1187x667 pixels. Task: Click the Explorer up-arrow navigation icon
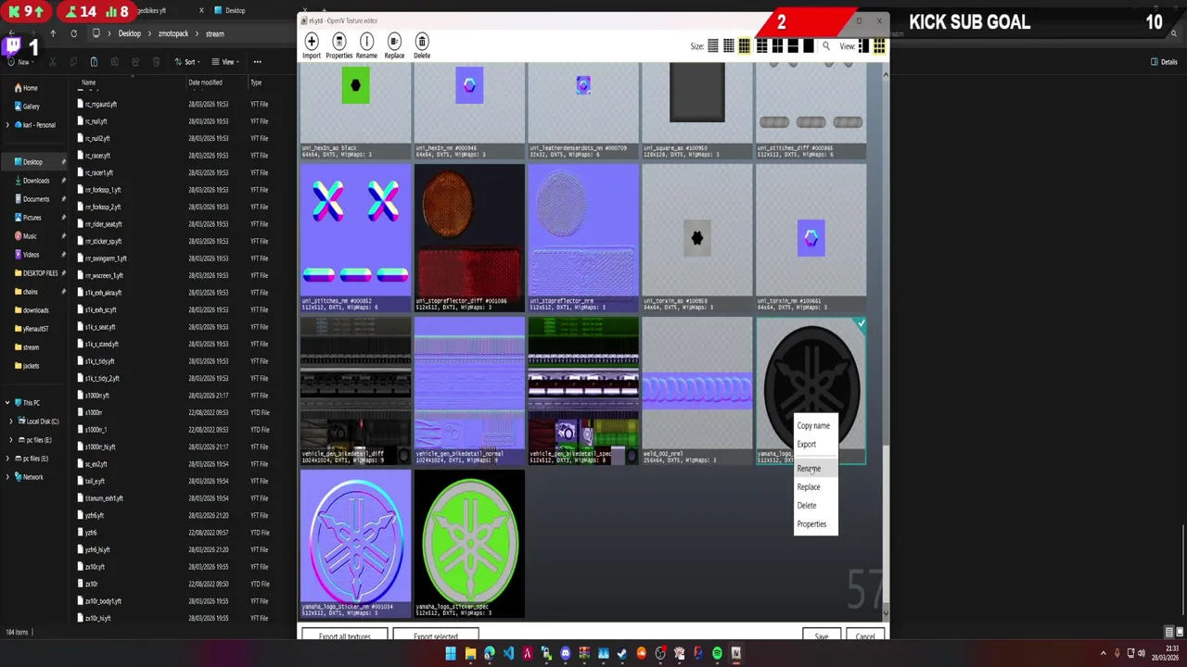(53, 33)
